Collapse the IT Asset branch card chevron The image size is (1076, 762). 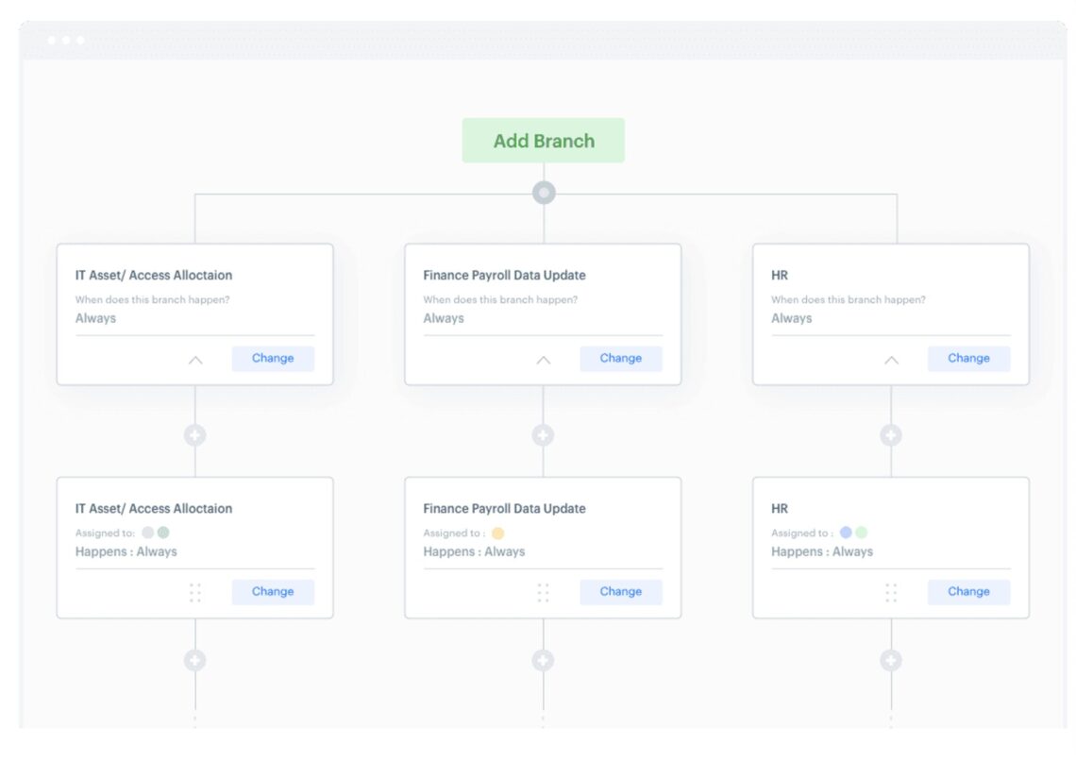click(x=195, y=360)
